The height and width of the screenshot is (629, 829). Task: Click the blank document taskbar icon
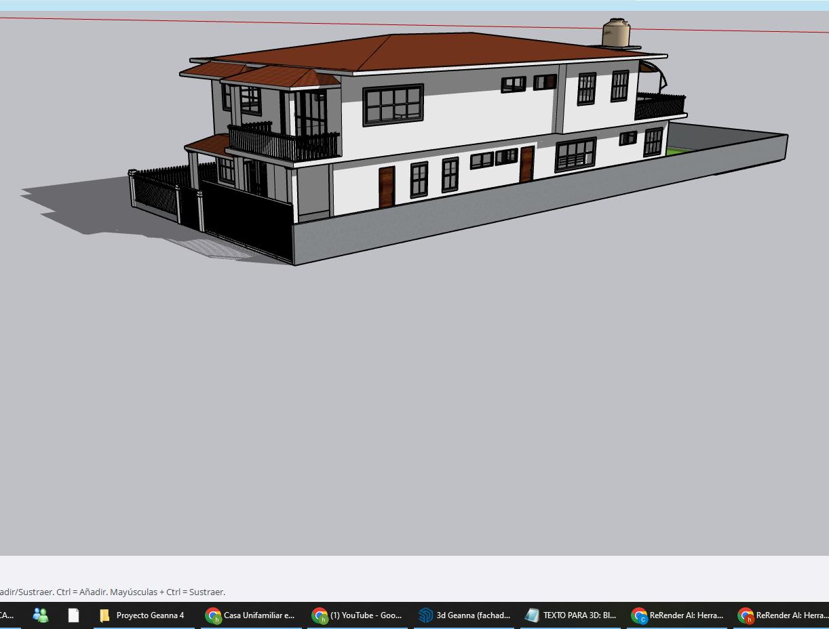tap(73, 615)
